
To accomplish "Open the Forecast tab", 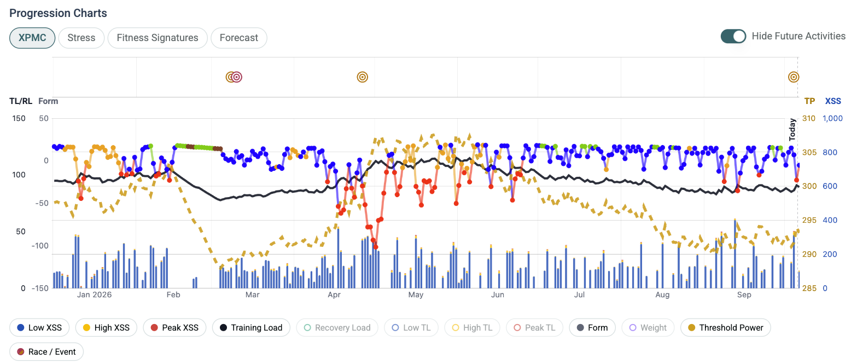I will tap(239, 38).
